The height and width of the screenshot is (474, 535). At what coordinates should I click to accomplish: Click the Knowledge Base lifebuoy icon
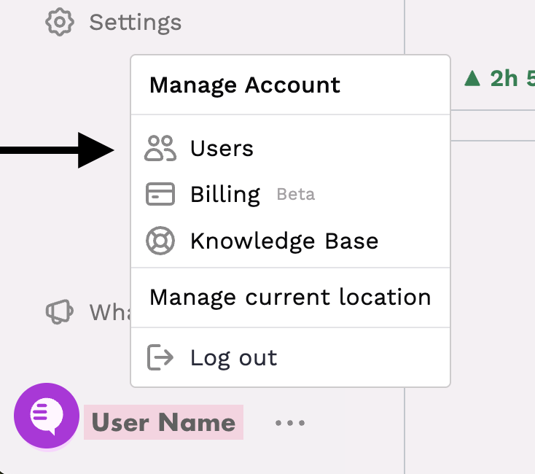160,241
